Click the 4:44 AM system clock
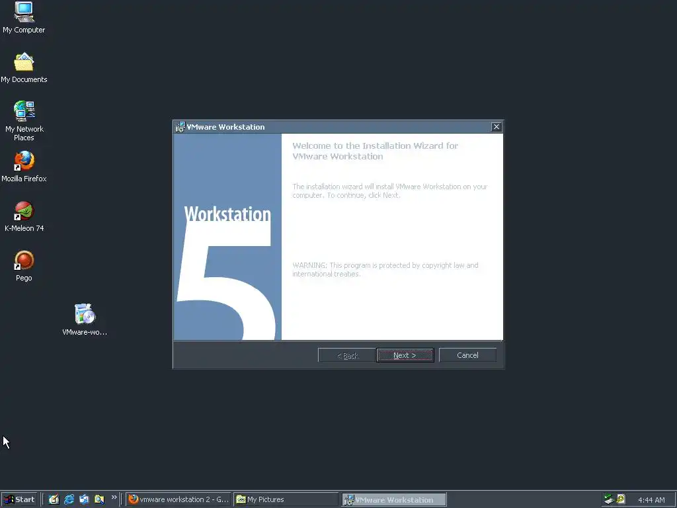677x508 pixels. point(651,500)
